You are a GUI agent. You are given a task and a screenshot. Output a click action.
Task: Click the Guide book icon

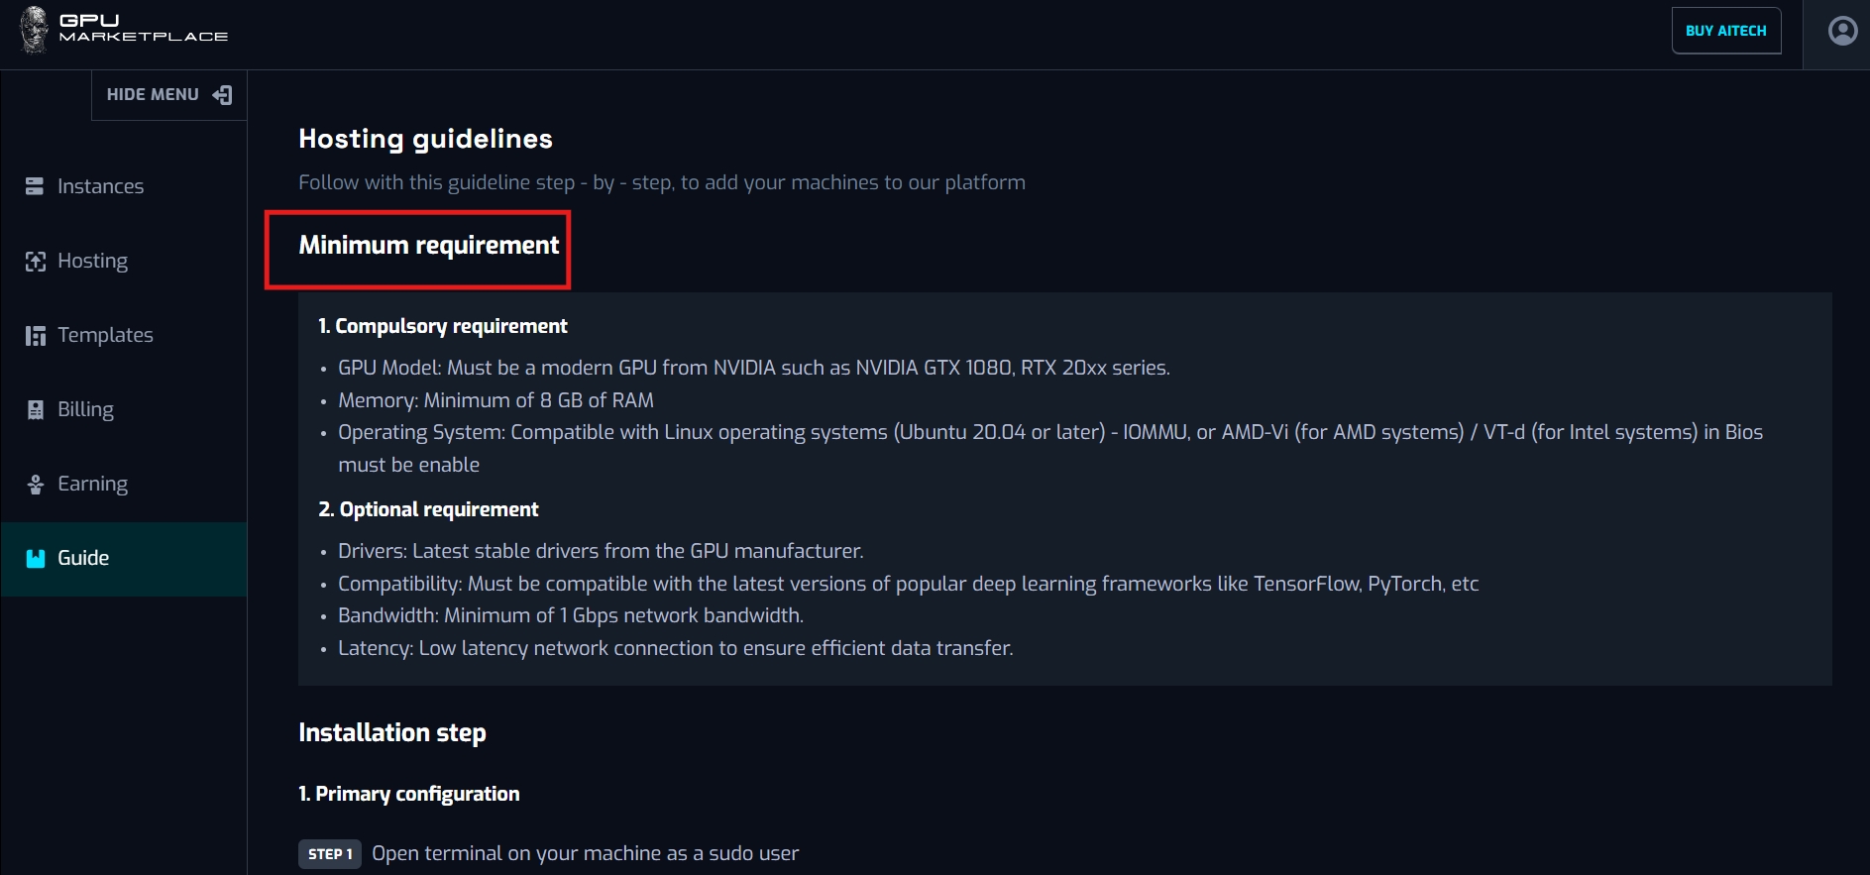36,559
